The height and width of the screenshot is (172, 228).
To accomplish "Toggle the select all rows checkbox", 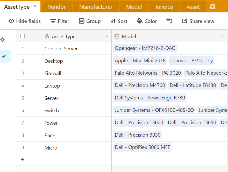I will (x=23, y=36).
